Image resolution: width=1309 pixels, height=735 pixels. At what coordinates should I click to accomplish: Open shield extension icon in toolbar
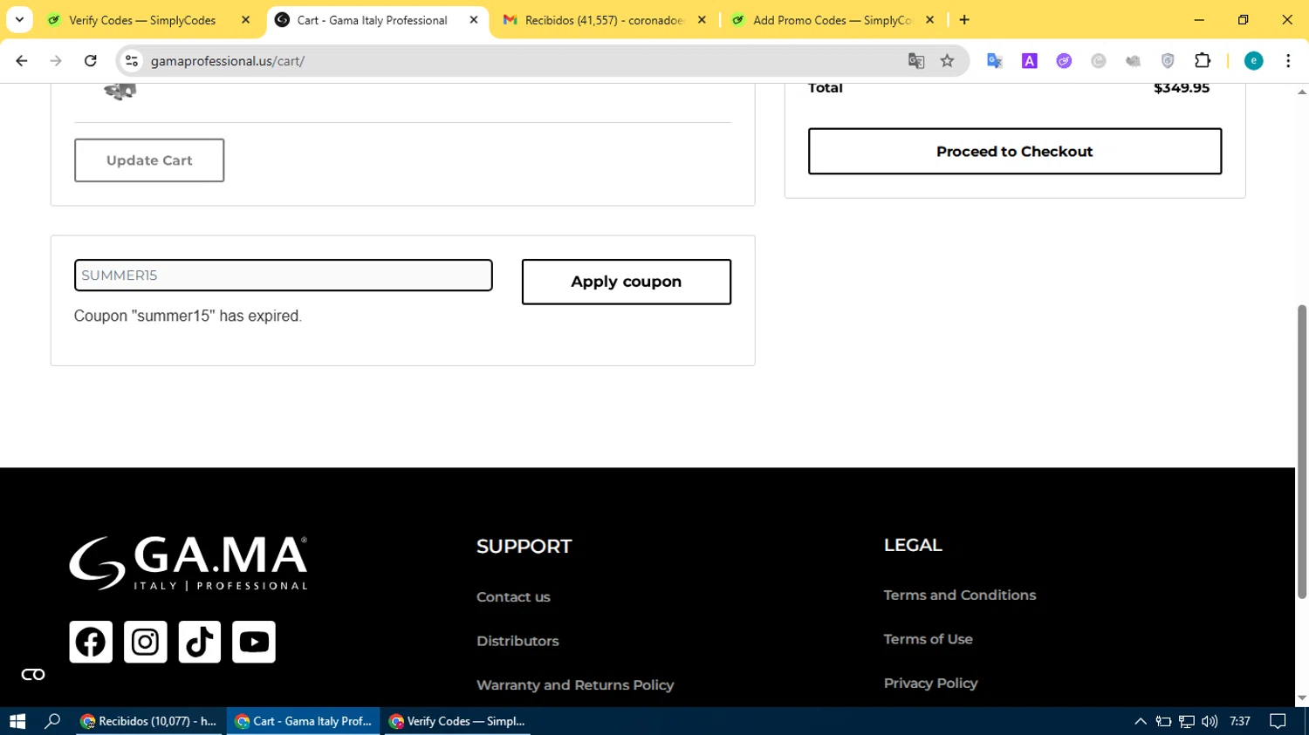coord(1168,61)
